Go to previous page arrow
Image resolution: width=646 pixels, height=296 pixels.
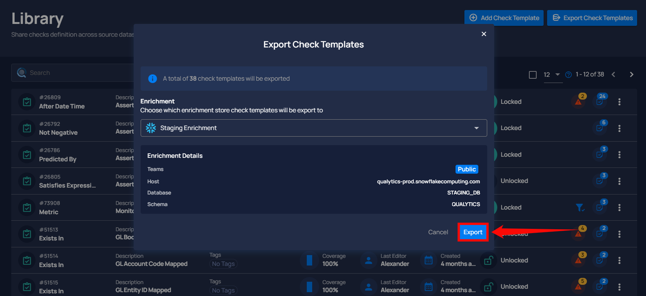(x=613, y=74)
